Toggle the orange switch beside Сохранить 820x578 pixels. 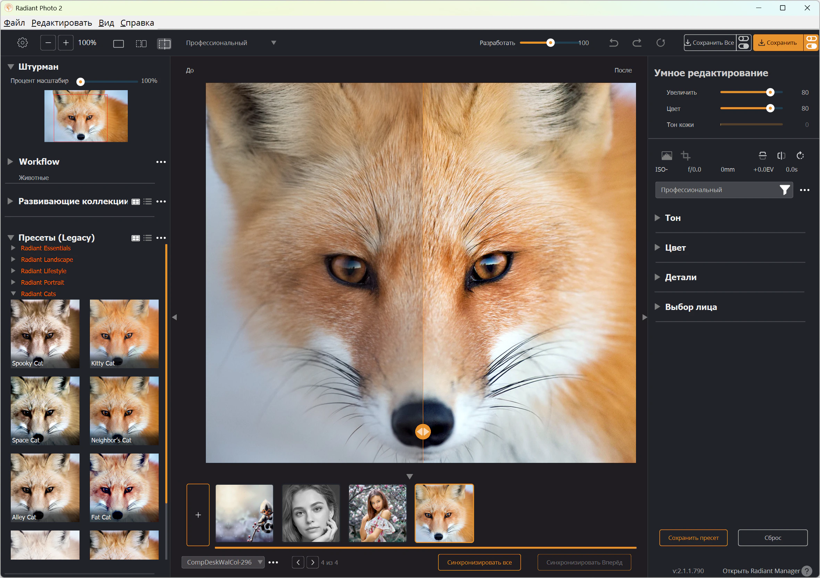[811, 43]
